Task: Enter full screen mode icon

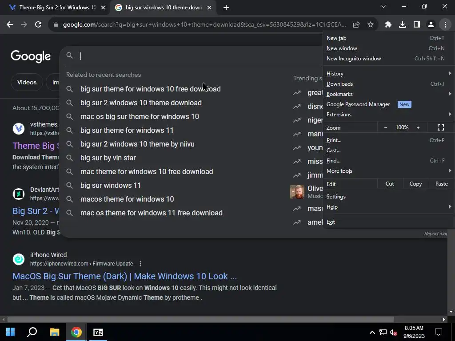Action: 440,127
